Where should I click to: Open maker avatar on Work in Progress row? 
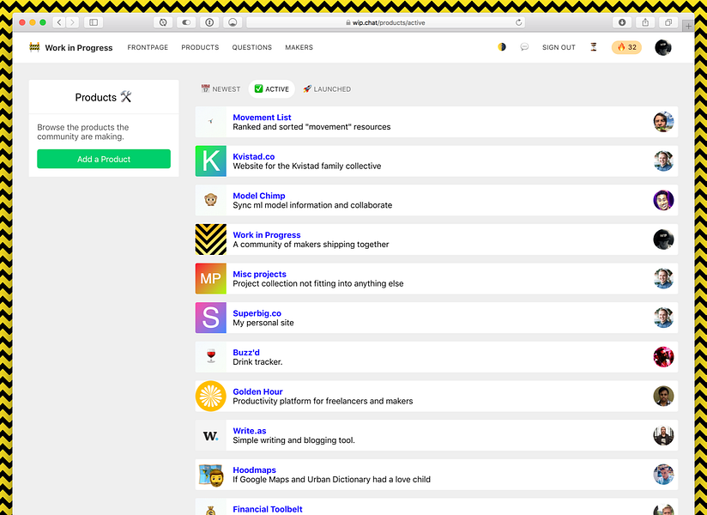663,239
